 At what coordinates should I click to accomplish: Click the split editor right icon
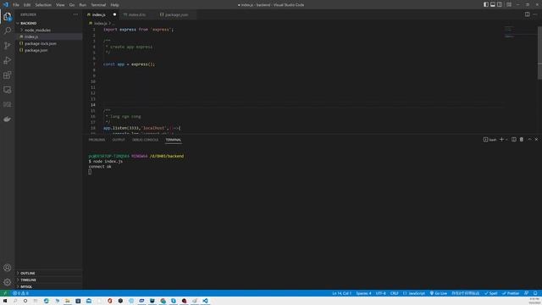[527, 14]
